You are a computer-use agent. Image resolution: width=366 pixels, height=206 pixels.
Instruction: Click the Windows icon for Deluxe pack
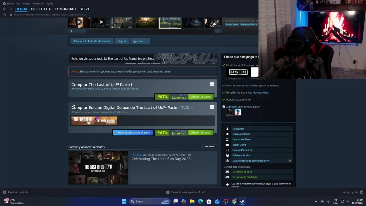click(212, 107)
